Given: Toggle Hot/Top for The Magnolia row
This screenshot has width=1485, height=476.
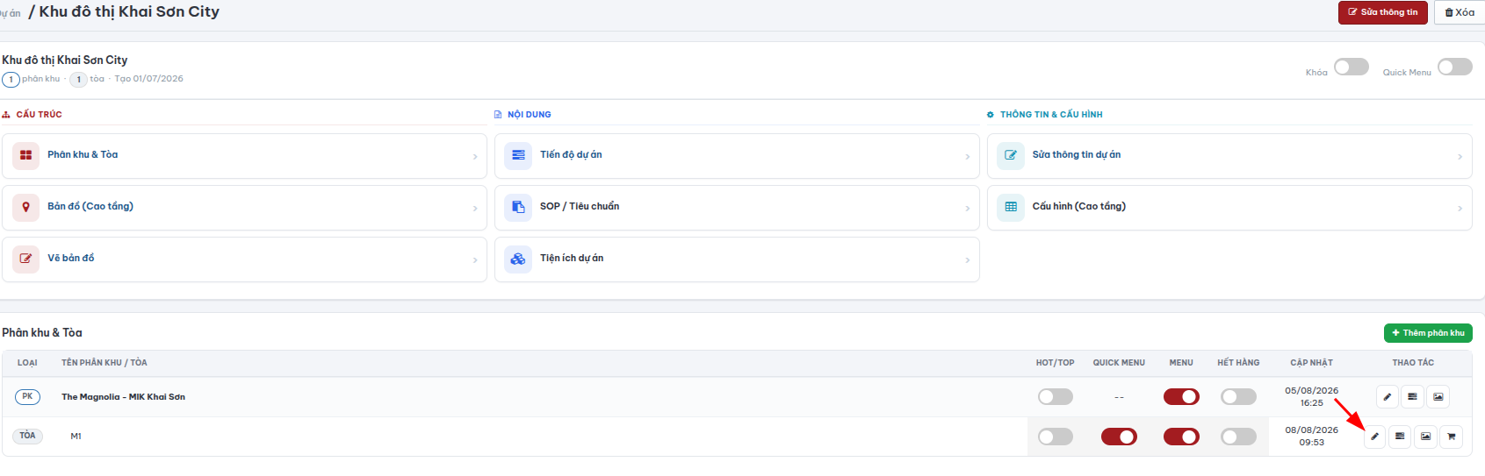Looking at the screenshot, I should 1056,397.
